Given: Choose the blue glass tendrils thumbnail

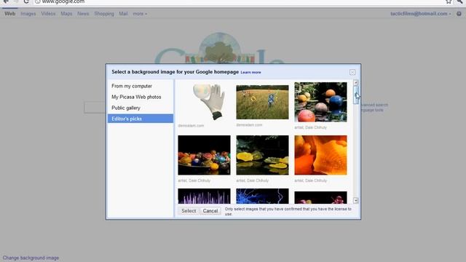Looking at the screenshot, I should point(262,196).
